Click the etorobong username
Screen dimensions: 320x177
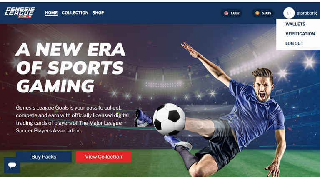pos(307,13)
